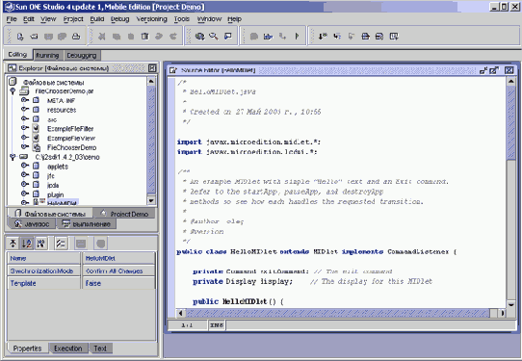This screenshot has height=361, width=522.
Task: Click the editor horizontal scroll-left arrow
Action: (180, 313)
